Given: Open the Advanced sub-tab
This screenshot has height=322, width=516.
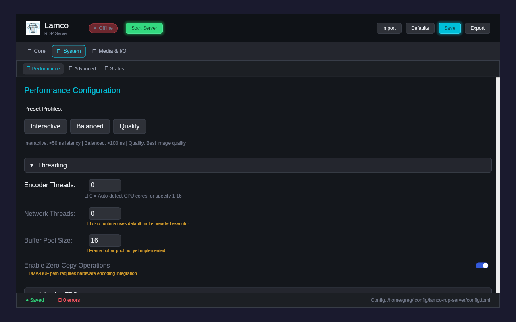Looking at the screenshot, I should point(82,69).
